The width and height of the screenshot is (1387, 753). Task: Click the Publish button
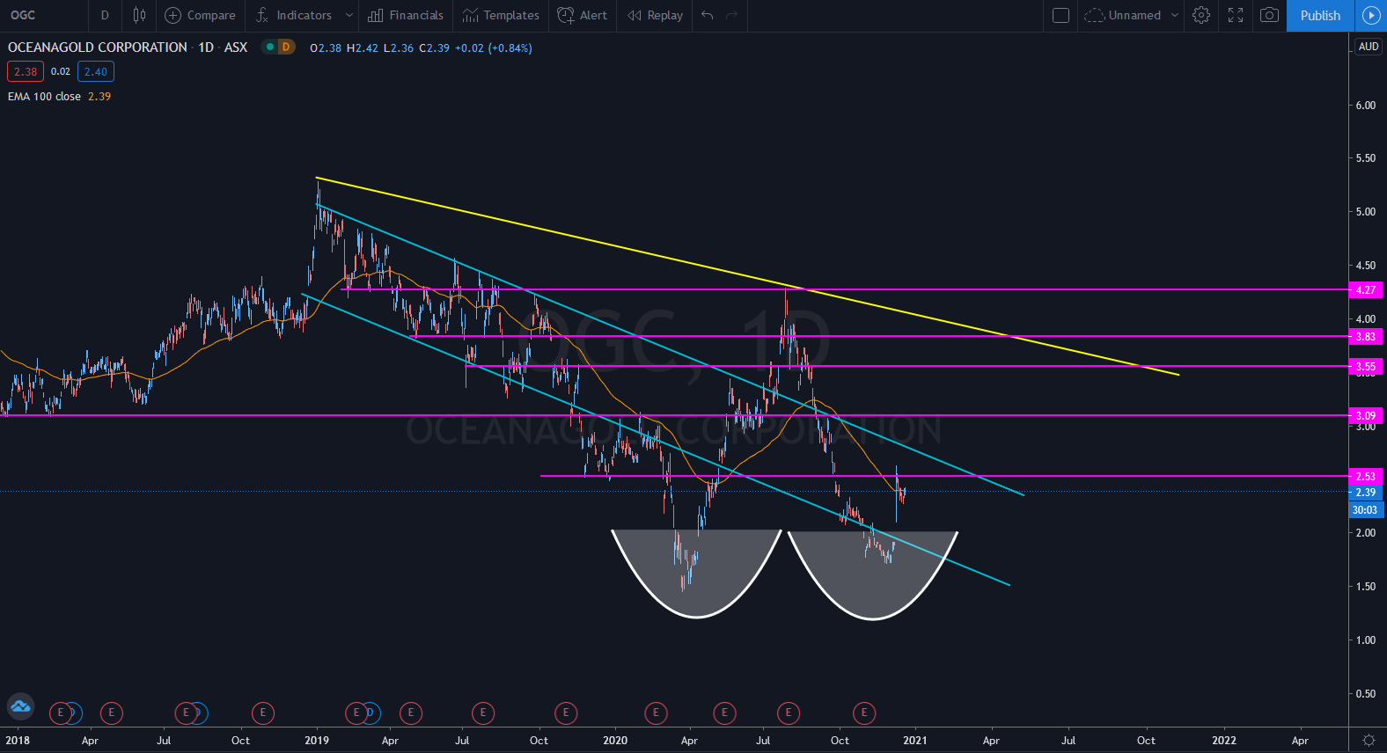[x=1320, y=15]
